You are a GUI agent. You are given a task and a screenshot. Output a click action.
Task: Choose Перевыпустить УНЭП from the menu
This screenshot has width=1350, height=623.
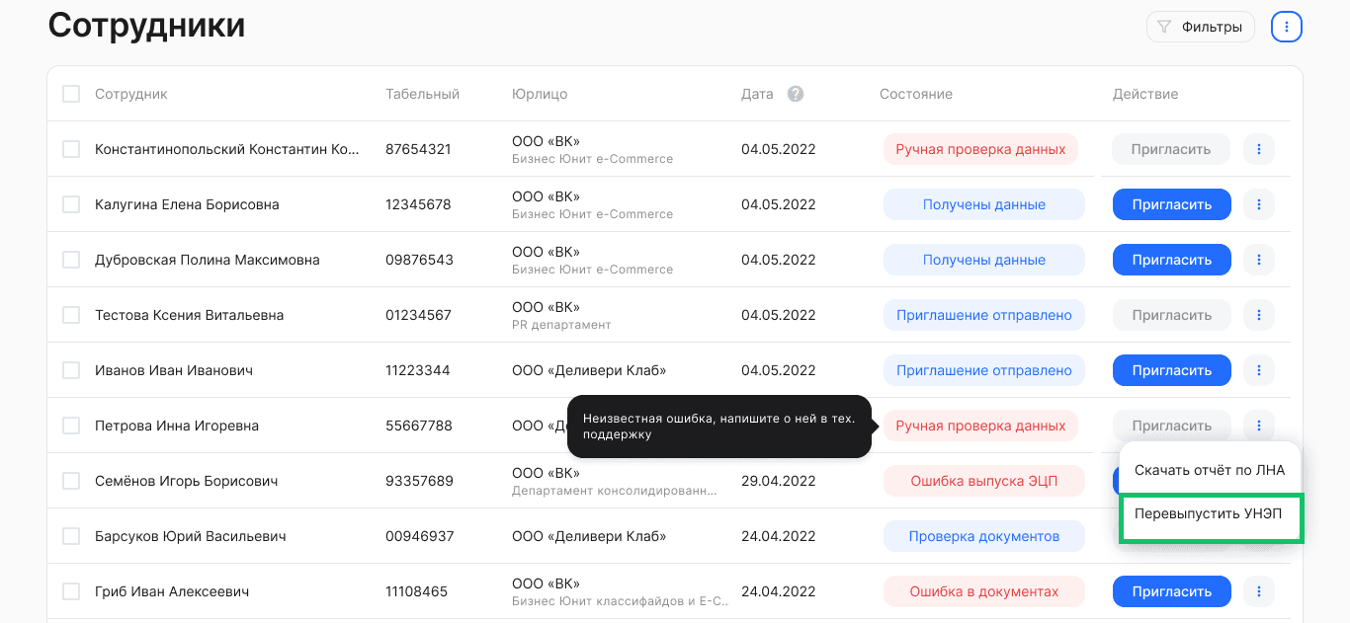(1211, 514)
